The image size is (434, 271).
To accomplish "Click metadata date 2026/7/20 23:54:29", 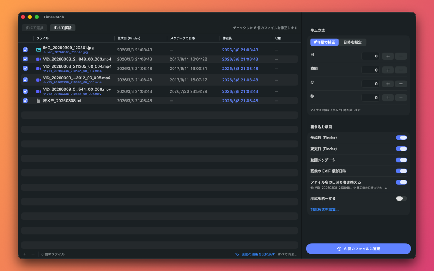I will pyautogui.click(x=188, y=91).
